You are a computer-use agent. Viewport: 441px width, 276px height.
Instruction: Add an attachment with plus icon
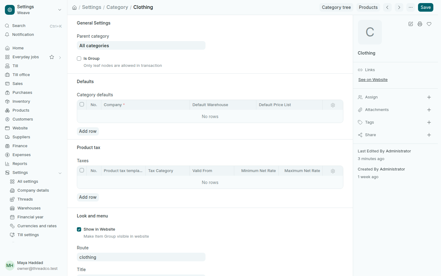(429, 110)
